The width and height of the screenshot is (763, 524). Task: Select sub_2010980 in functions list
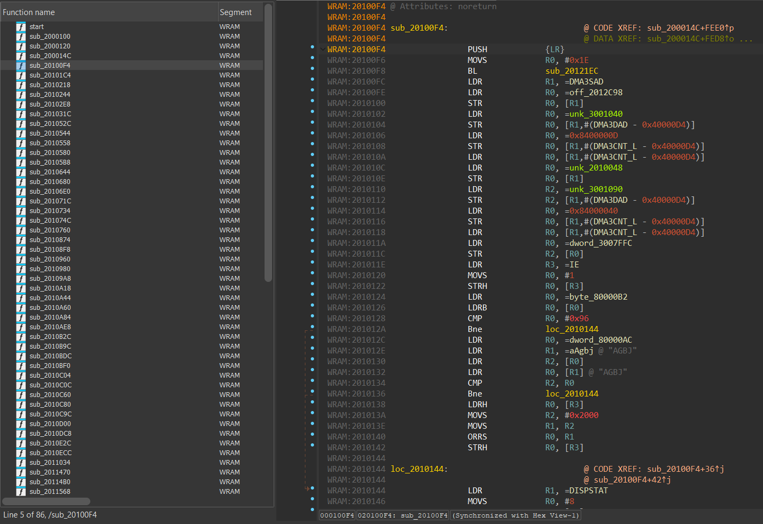[132, 269]
